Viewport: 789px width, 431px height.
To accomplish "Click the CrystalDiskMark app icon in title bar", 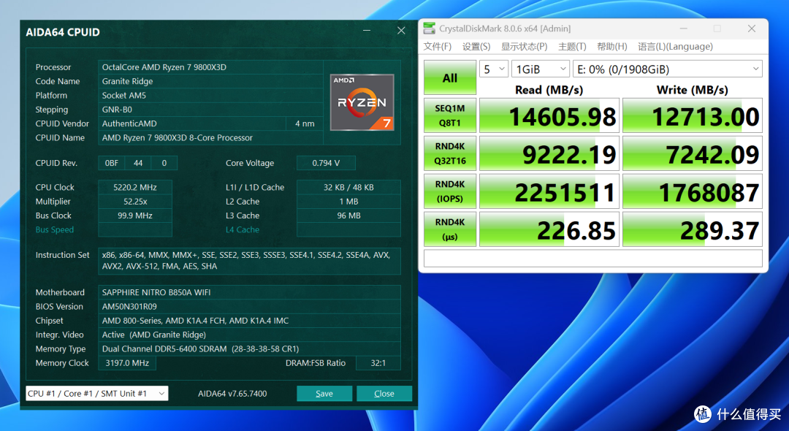I will click(430, 28).
